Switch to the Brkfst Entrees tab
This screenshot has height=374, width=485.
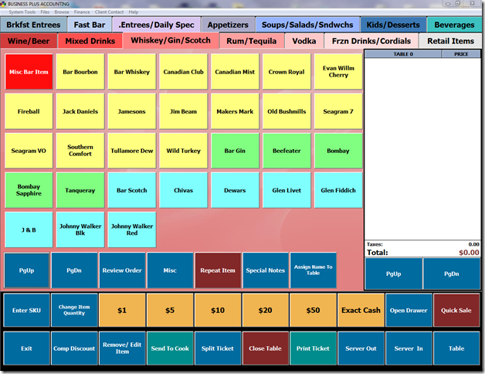tap(33, 25)
